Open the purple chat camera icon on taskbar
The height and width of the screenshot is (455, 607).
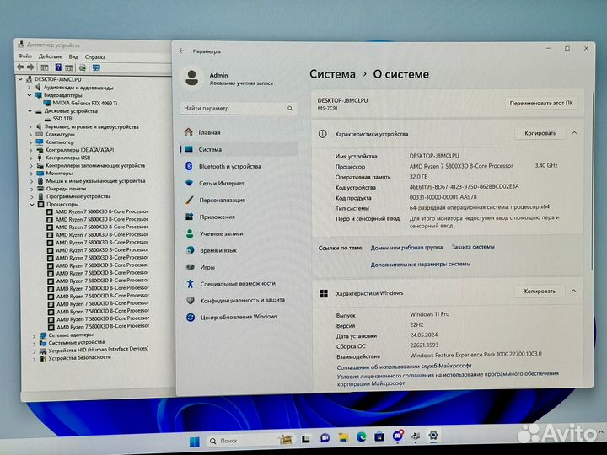pyautogui.click(x=325, y=438)
